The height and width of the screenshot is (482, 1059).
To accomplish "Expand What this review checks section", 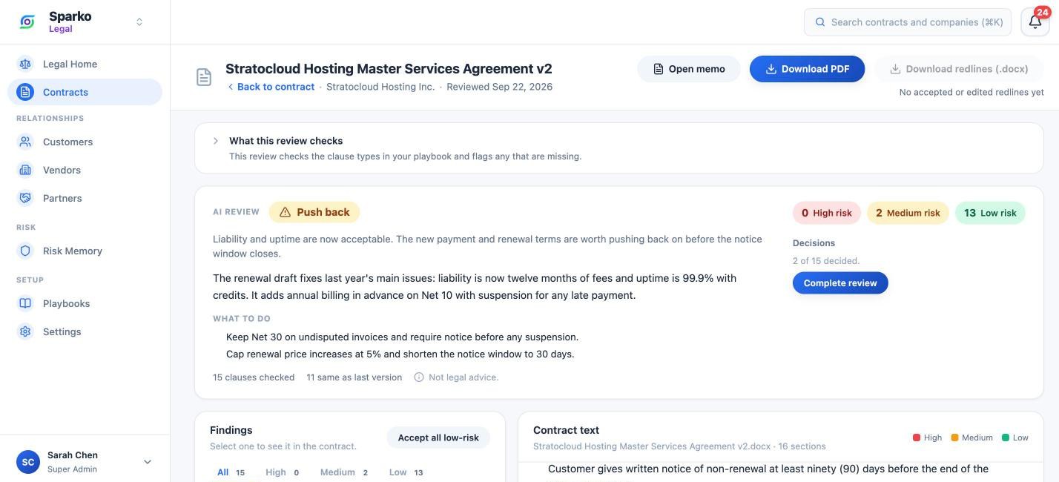I will pos(619,148).
